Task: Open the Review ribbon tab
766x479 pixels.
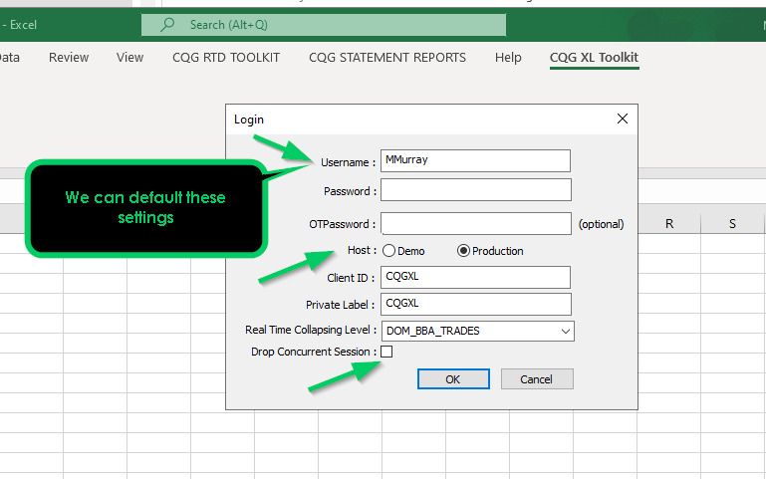Action: click(69, 58)
